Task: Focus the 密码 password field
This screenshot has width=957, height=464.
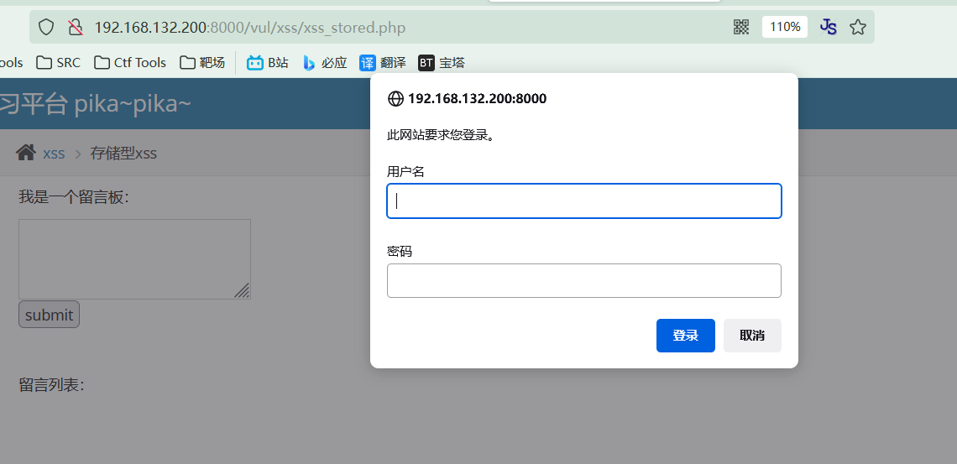Action: pos(583,280)
